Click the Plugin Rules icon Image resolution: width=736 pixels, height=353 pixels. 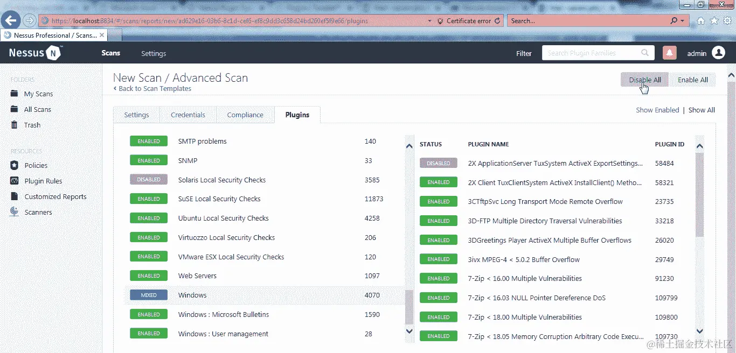15,181
